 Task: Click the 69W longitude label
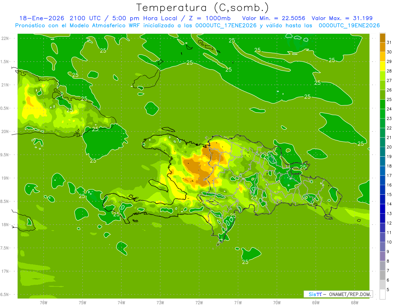tap(316, 303)
